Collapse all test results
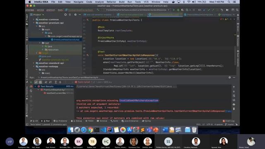The height and width of the screenshot is (149, 265). [x=60, y=82]
